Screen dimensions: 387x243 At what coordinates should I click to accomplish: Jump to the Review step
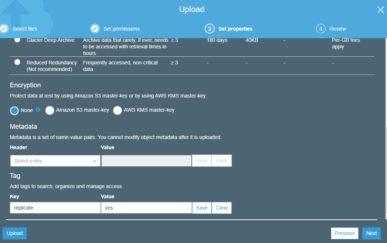click(x=338, y=29)
